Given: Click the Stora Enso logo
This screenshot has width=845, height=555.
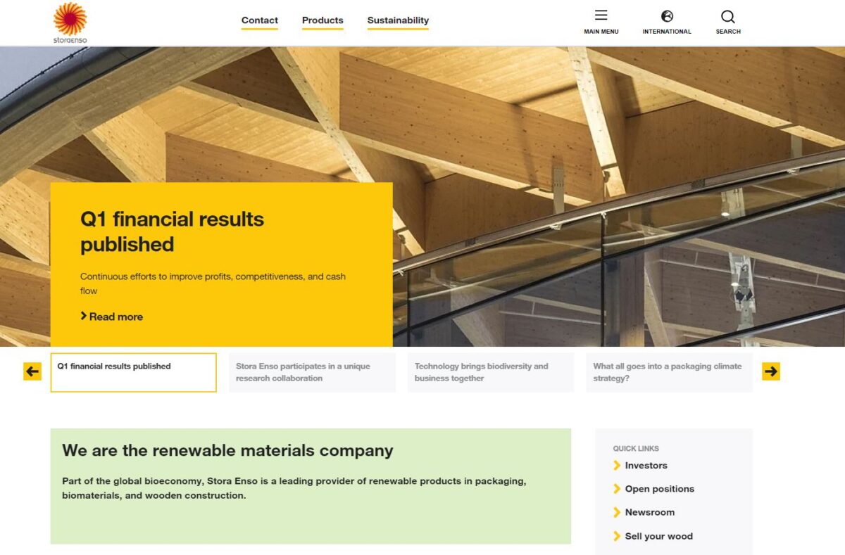Looking at the screenshot, I should tap(70, 23).
